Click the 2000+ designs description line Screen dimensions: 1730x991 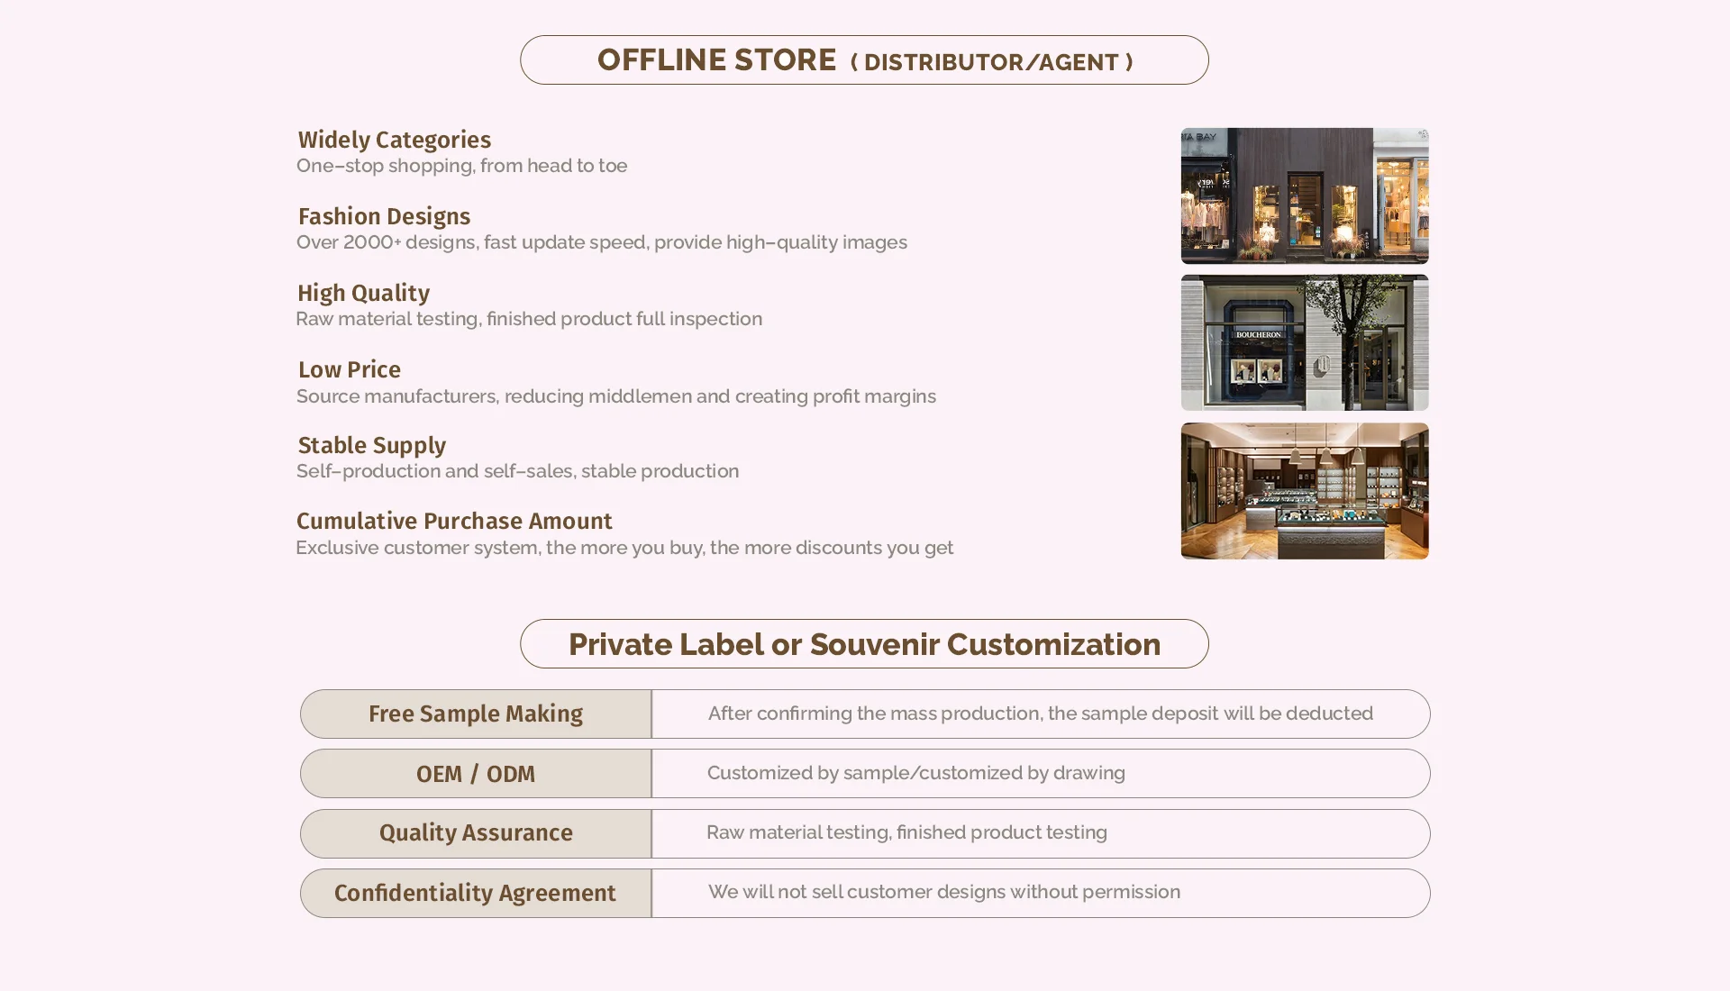tap(601, 242)
